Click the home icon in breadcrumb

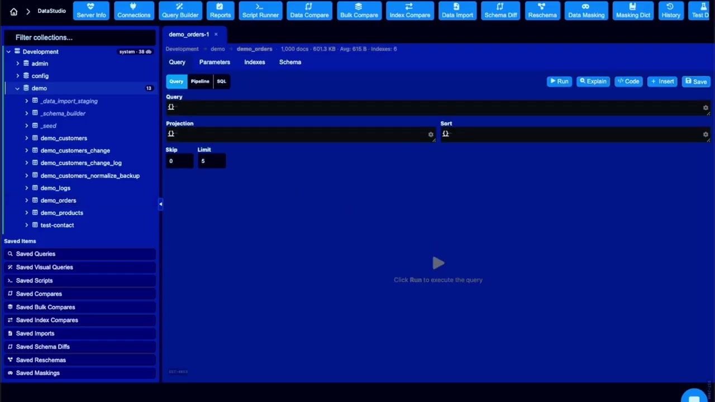pos(13,11)
